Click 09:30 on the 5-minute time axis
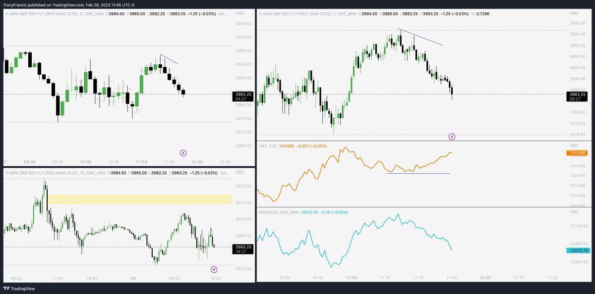 pos(58,162)
